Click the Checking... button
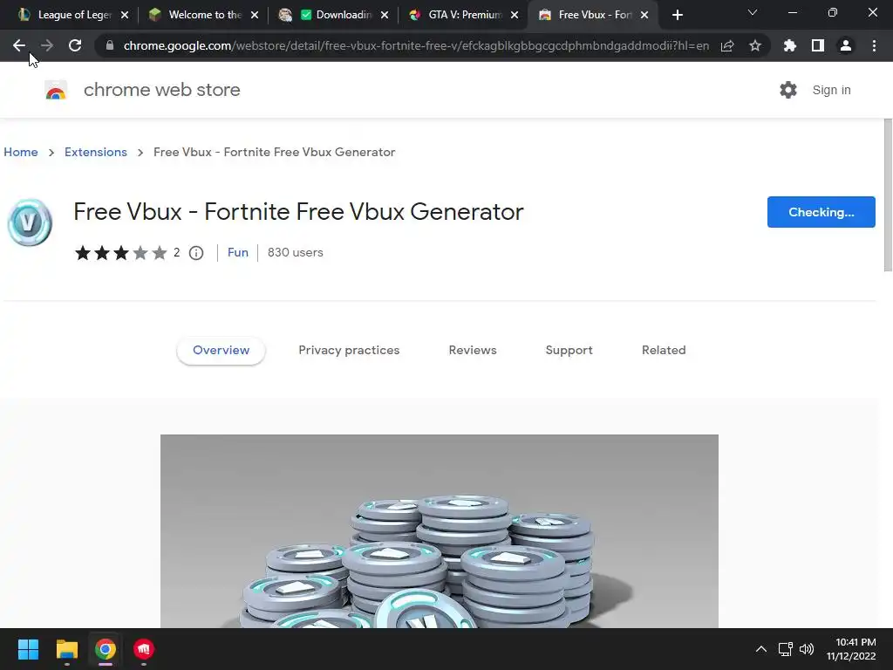 click(x=821, y=212)
